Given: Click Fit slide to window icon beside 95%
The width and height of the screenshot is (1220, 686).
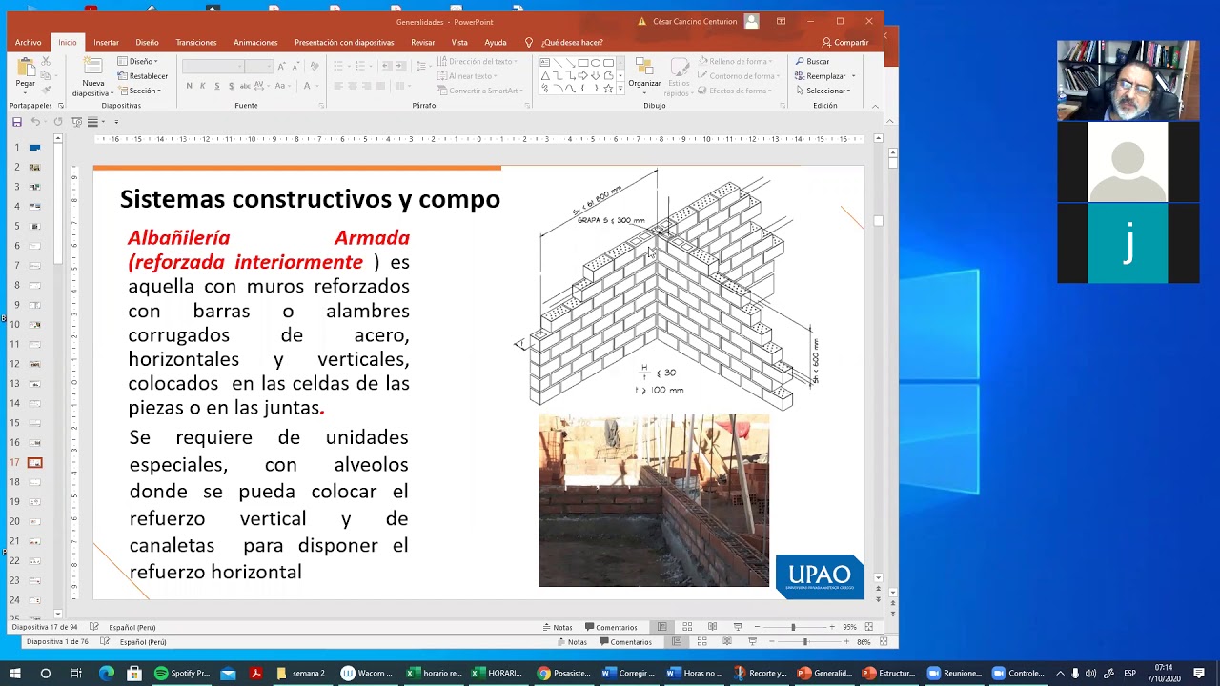Looking at the screenshot, I should [868, 627].
